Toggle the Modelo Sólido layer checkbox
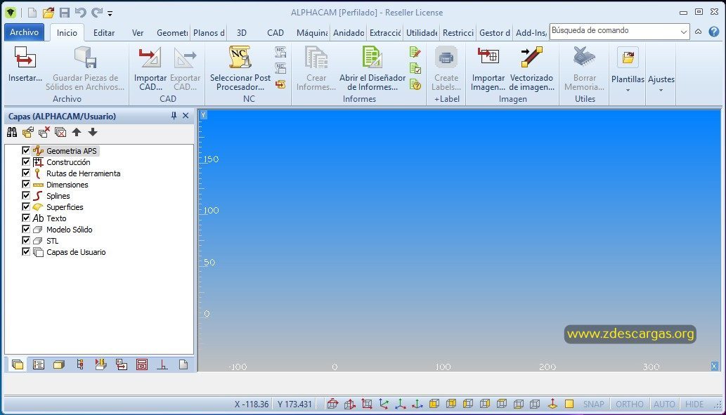 coord(26,229)
